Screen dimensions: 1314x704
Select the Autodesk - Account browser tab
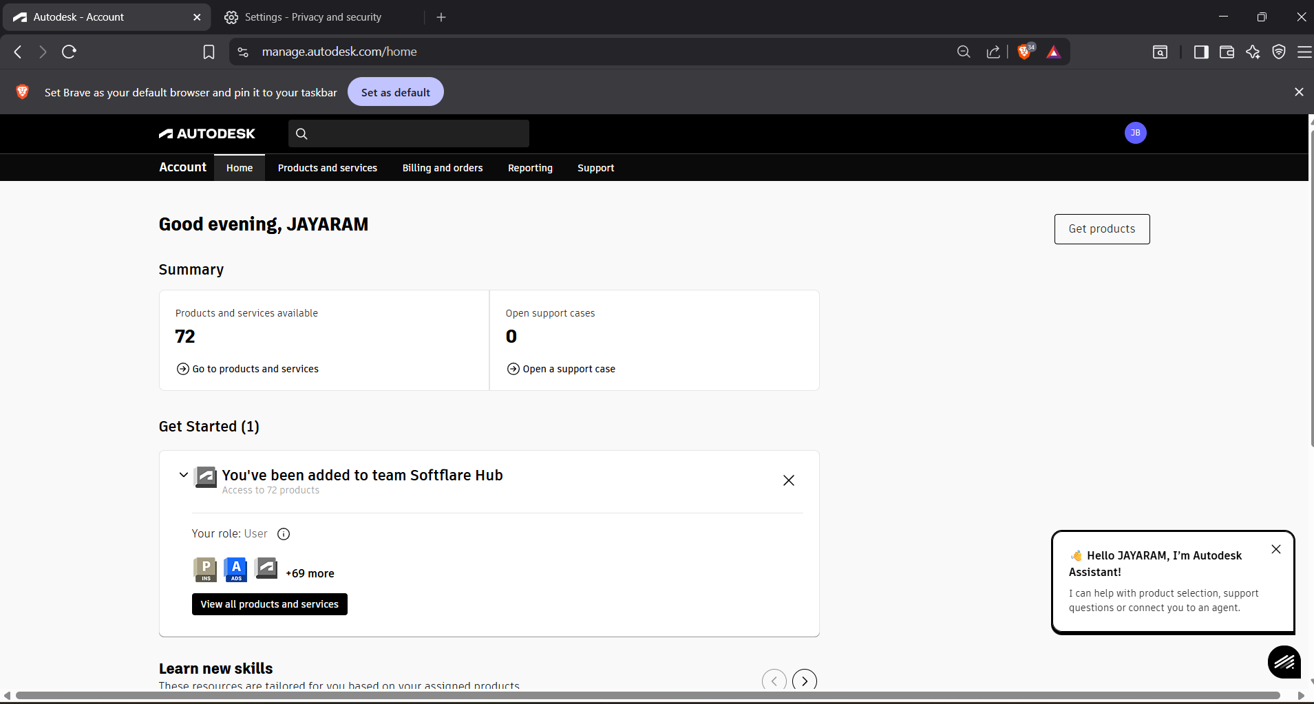point(107,17)
